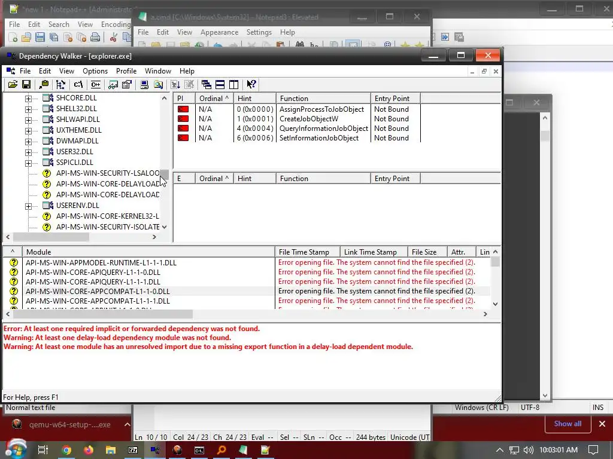Sort module list by File Time Stamp header

coord(308,252)
